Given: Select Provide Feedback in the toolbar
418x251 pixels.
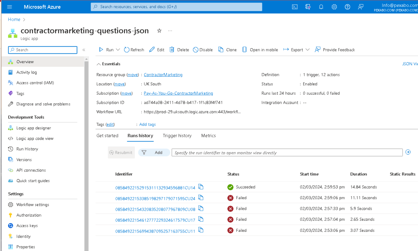Looking at the screenshot, I should [335, 50].
